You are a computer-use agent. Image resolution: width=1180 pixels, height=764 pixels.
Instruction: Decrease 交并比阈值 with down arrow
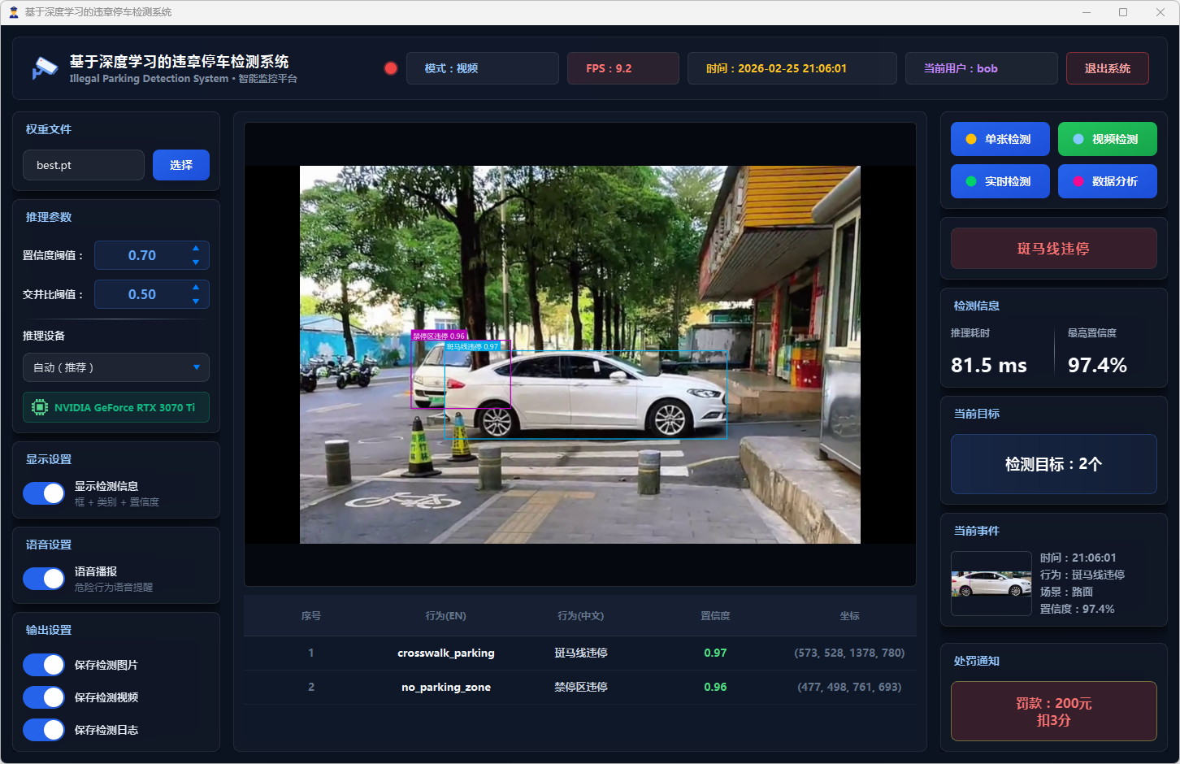click(196, 301)
